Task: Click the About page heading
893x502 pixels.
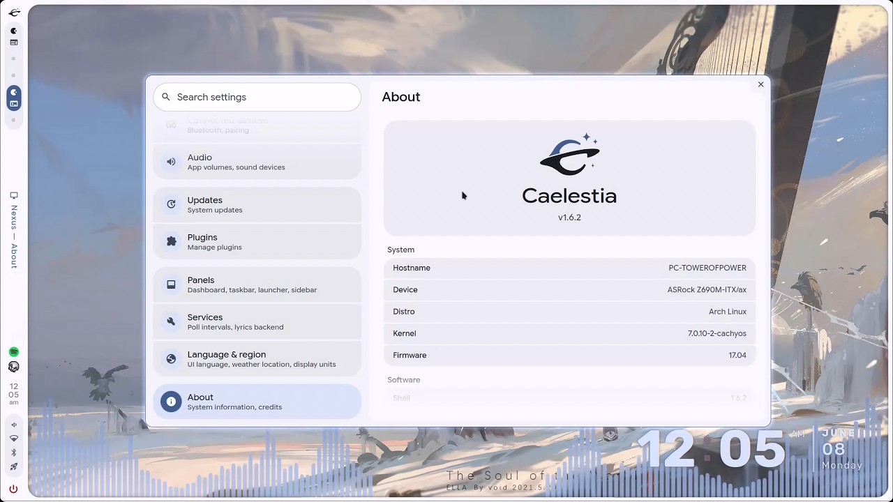Action: coord(401,97)
